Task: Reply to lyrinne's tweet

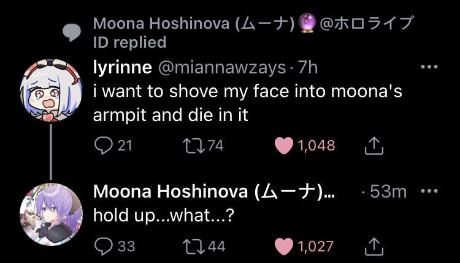Action: tap(102, 145)
